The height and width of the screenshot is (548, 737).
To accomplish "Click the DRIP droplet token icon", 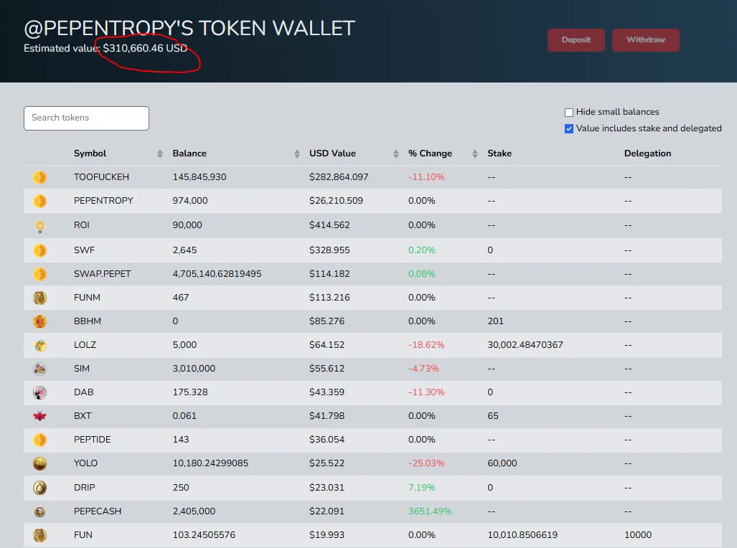I will pyautogui.click(x=40, y=488).
